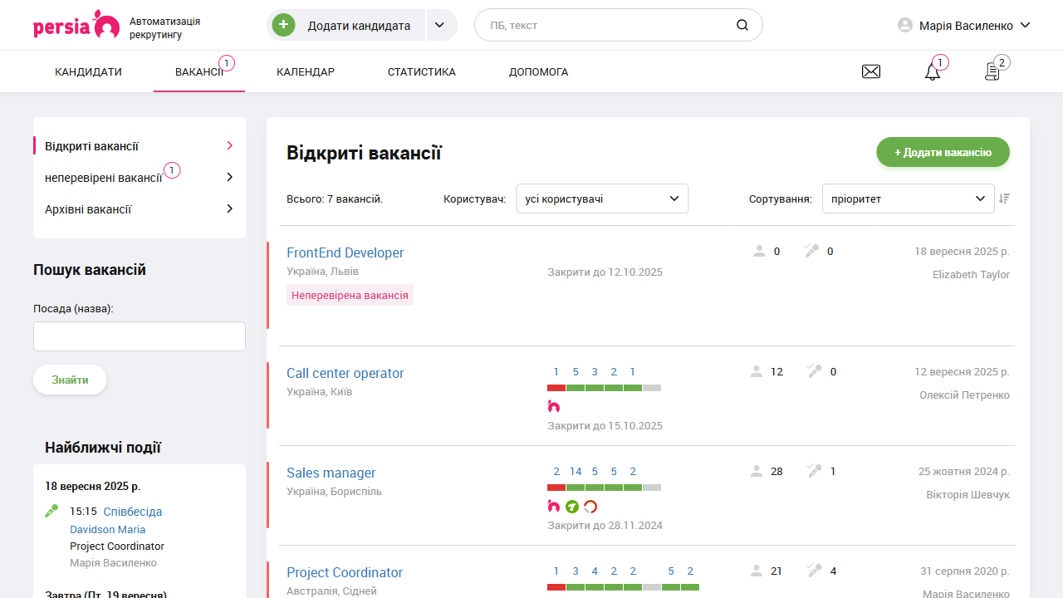Click the pink source icon under Call center operator

[554, 406]
